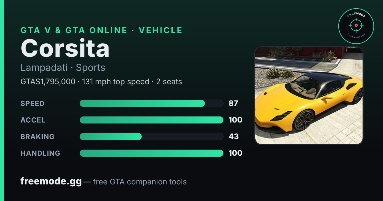Viewport: 383px width, 201px height.
Task: Click the BRAKING stat bar
Action: click(x=152, y=137)
